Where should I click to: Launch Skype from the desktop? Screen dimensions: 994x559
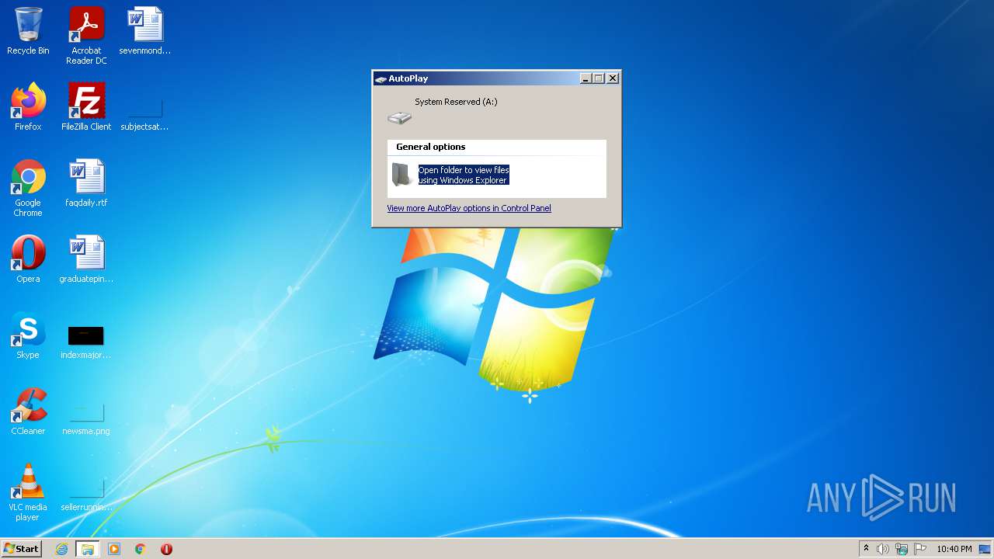(28, 335)
